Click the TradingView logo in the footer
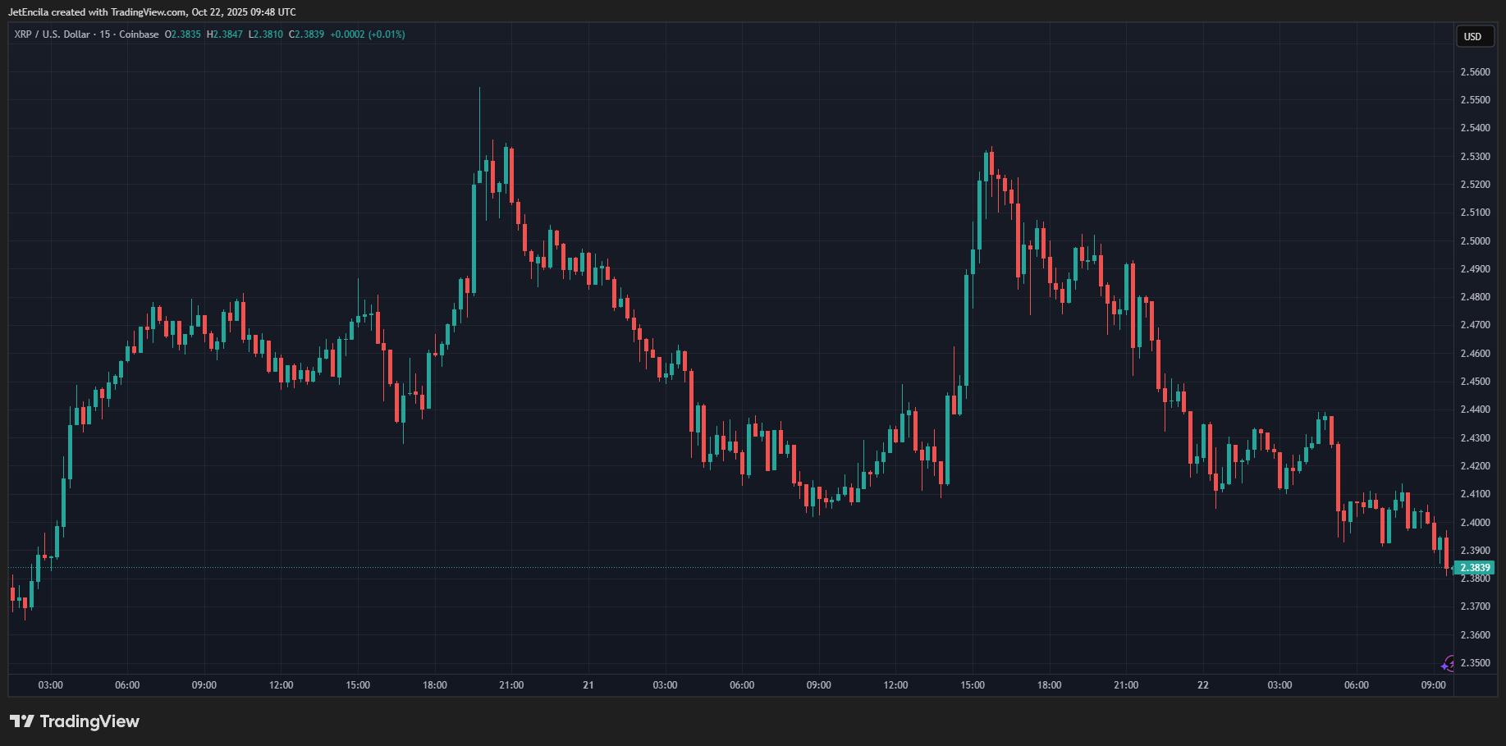 (x=75, y=721)
